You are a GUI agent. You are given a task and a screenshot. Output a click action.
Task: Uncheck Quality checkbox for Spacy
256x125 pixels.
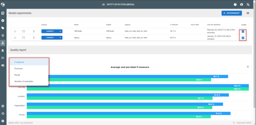tap(243, 38)
